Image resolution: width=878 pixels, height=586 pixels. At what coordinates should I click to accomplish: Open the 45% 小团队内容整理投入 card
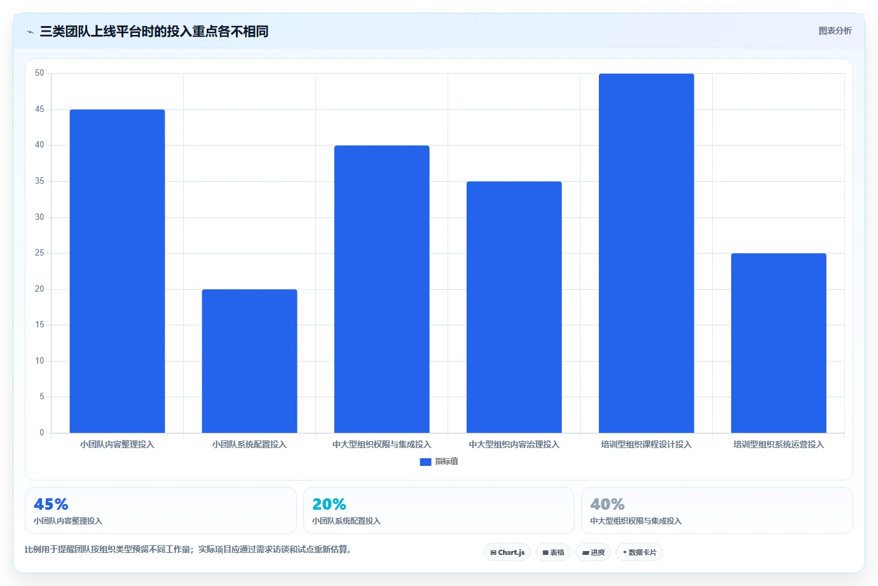160,510
